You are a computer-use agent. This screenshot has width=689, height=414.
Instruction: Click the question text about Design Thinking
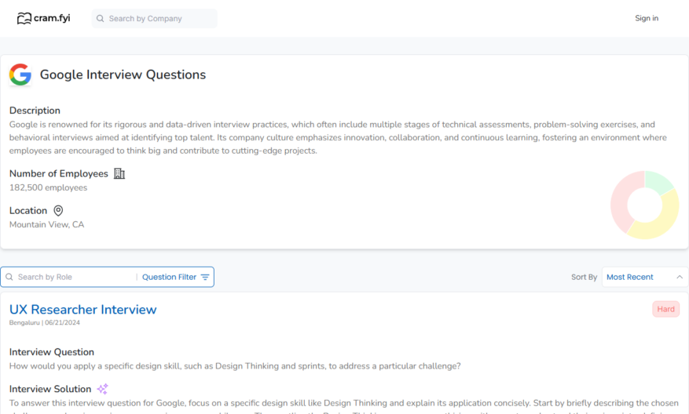235,366
